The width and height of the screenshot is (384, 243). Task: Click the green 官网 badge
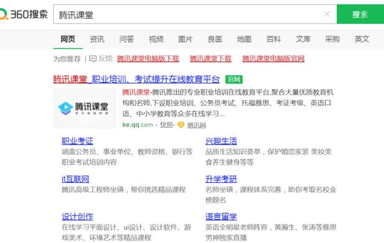point(234,79)
